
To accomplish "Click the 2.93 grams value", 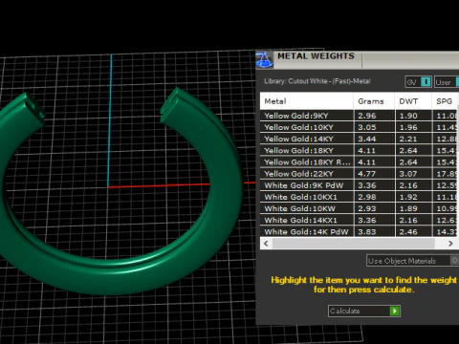I will click(x=367, y=208).
